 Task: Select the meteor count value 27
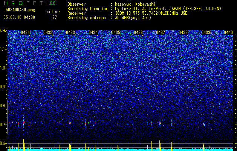55,17
